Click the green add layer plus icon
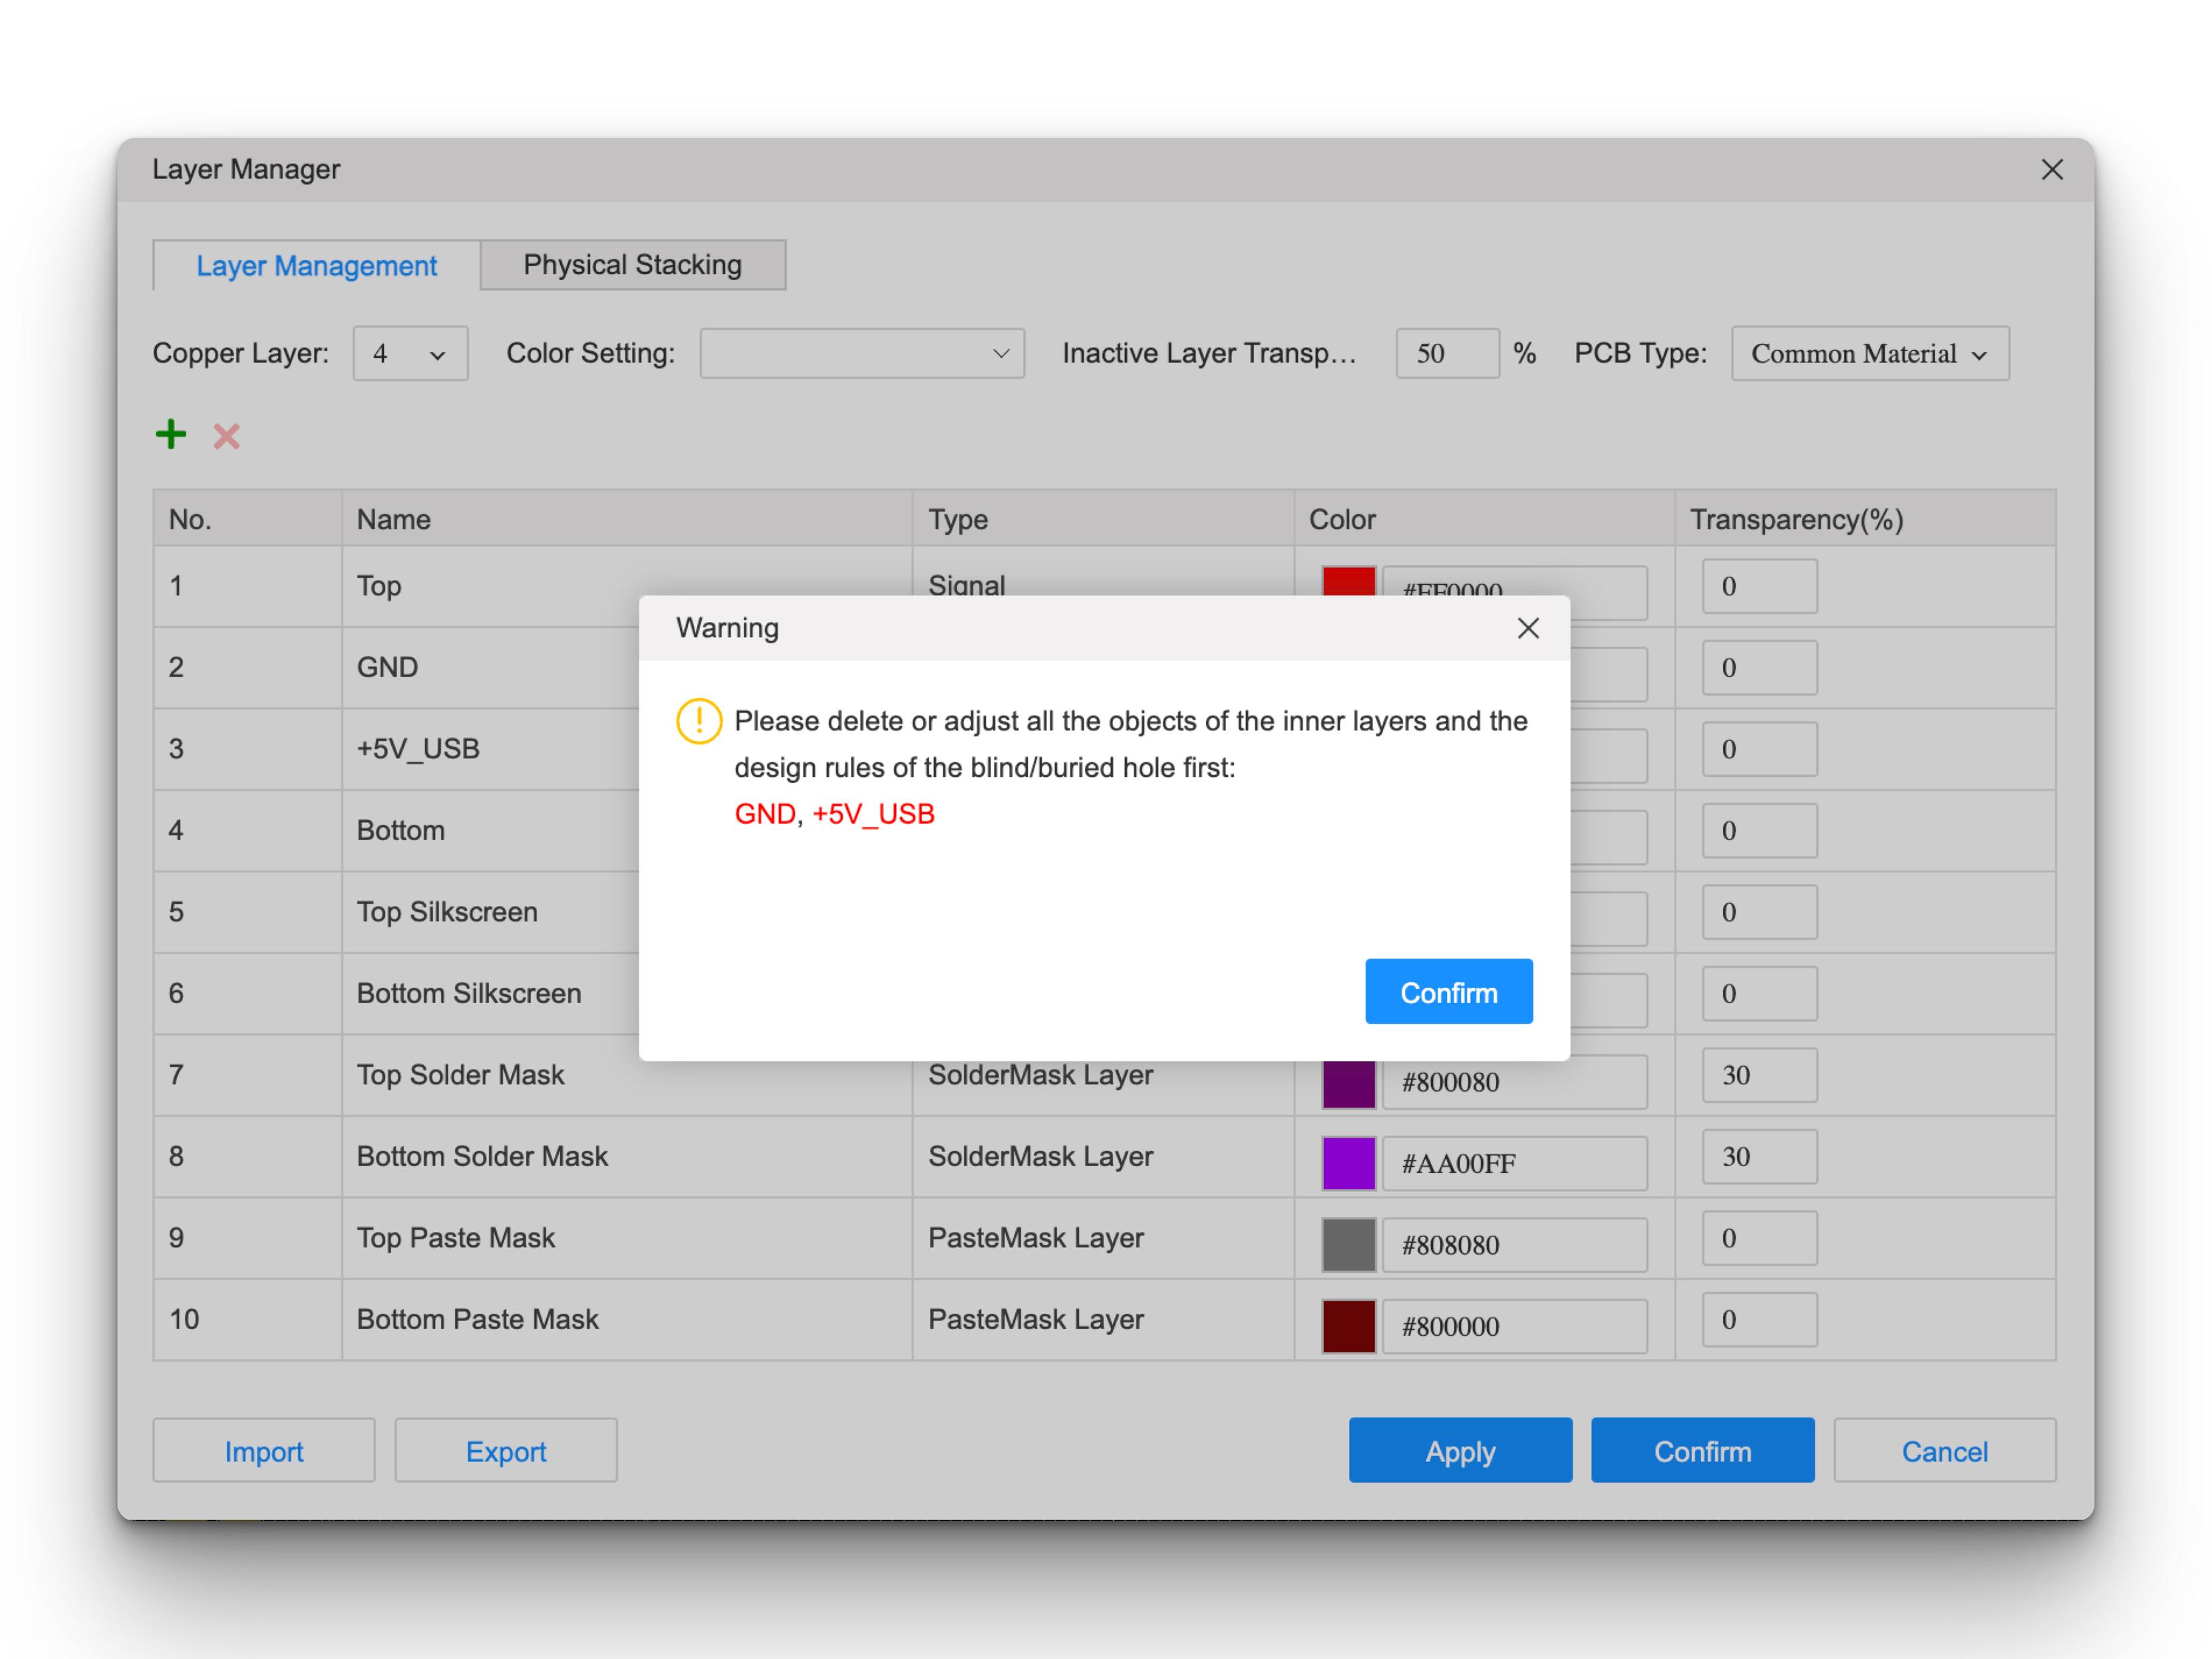The height and width of the screenshot is (1659, 2212). (x=171, y=434)
